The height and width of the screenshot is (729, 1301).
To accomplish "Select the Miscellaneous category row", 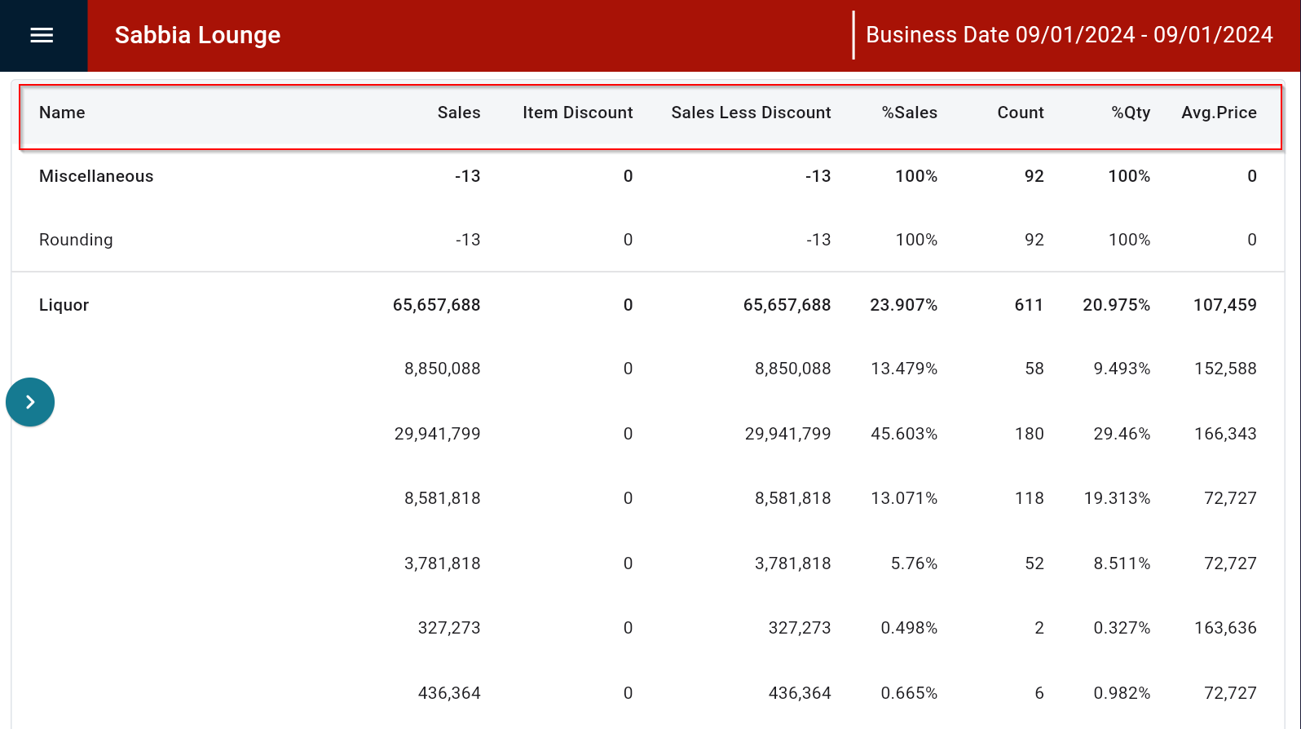I will (96, 176).
